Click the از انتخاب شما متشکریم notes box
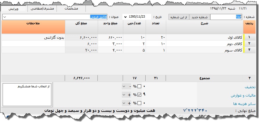 pyautogui.click(x=27, y=95)
